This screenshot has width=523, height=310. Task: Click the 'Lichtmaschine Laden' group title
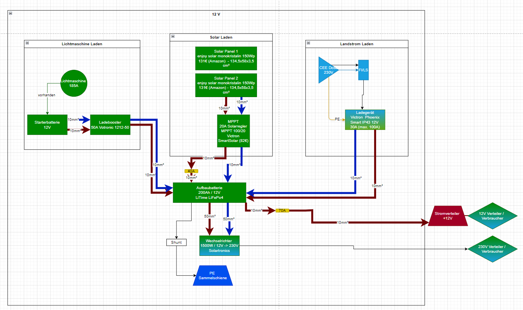[82, 44]
